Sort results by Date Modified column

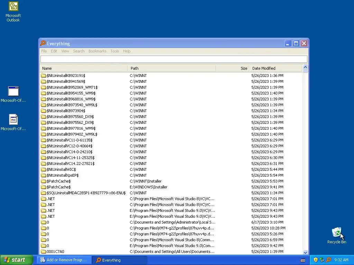[x=276, y=68]
